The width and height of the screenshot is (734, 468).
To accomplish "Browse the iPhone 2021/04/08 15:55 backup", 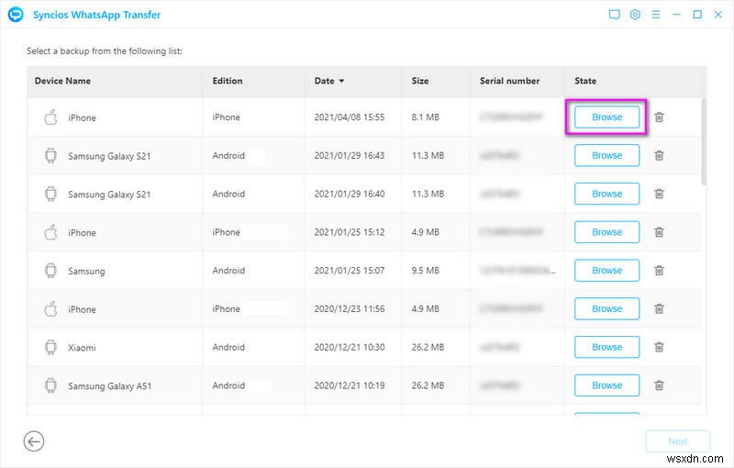I will click(x=606, y=117).
